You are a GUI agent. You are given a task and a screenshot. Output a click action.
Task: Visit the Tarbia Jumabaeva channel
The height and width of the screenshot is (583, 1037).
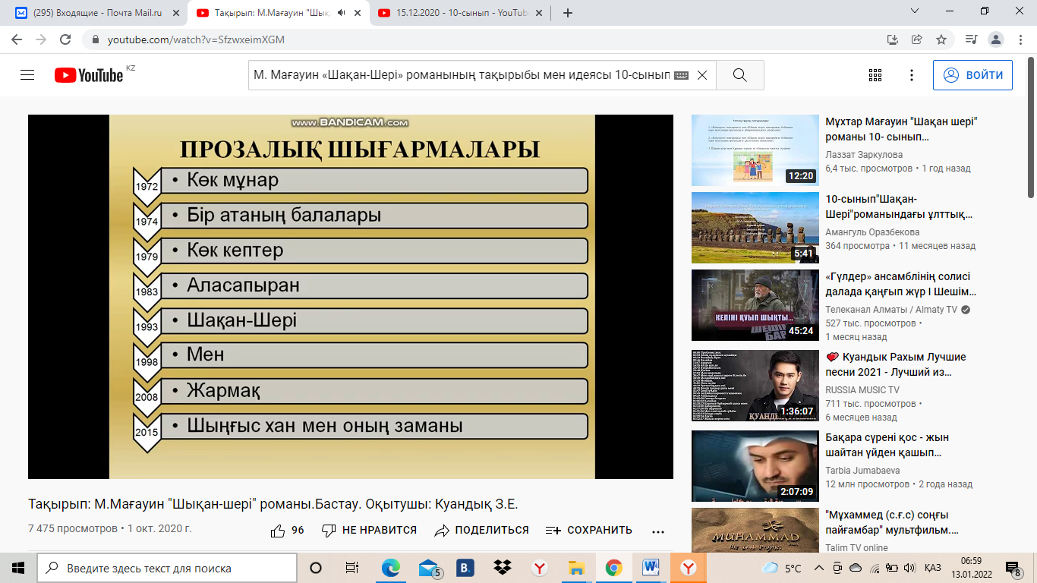pos(864,471)
